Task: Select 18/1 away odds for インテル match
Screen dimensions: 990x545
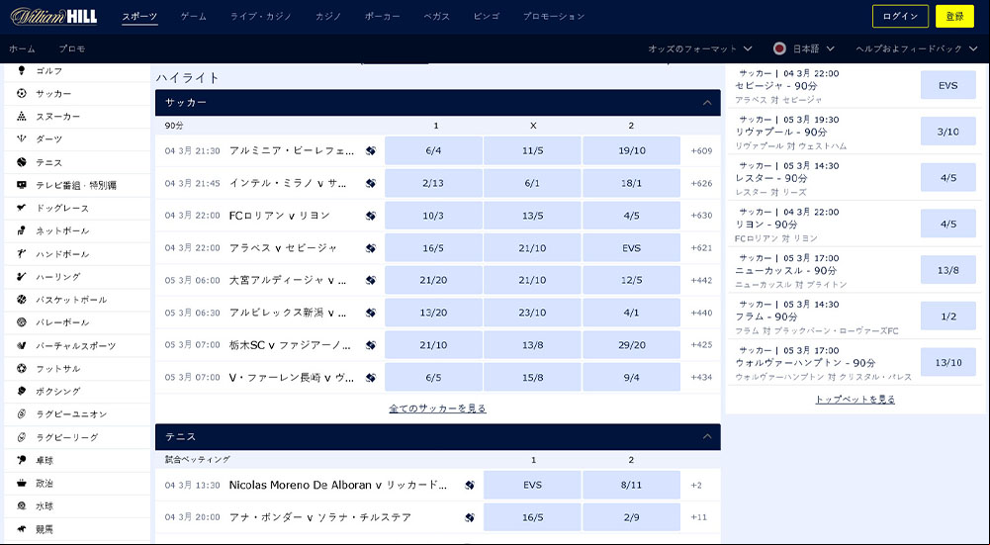Action: (631, 183)
